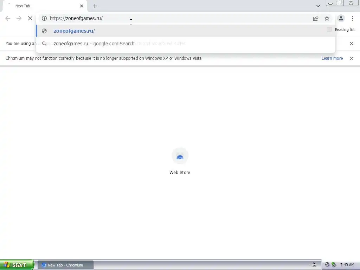The width and height of the screenshot is (360, 270).
Task: Open the on-screen keyboard tray icon
Action: pos(314,265)
